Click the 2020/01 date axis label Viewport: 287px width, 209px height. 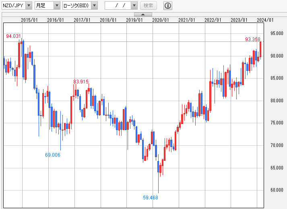[160, 20]
